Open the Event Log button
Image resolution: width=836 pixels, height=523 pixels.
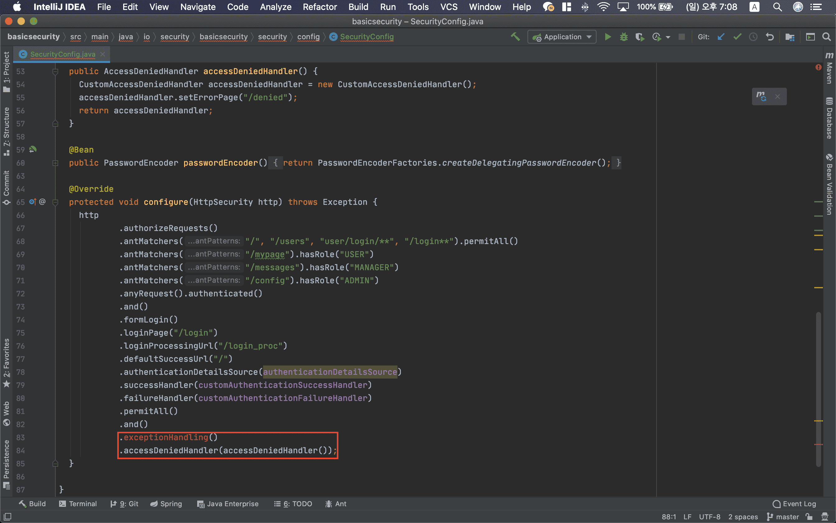tap(794, 504)
